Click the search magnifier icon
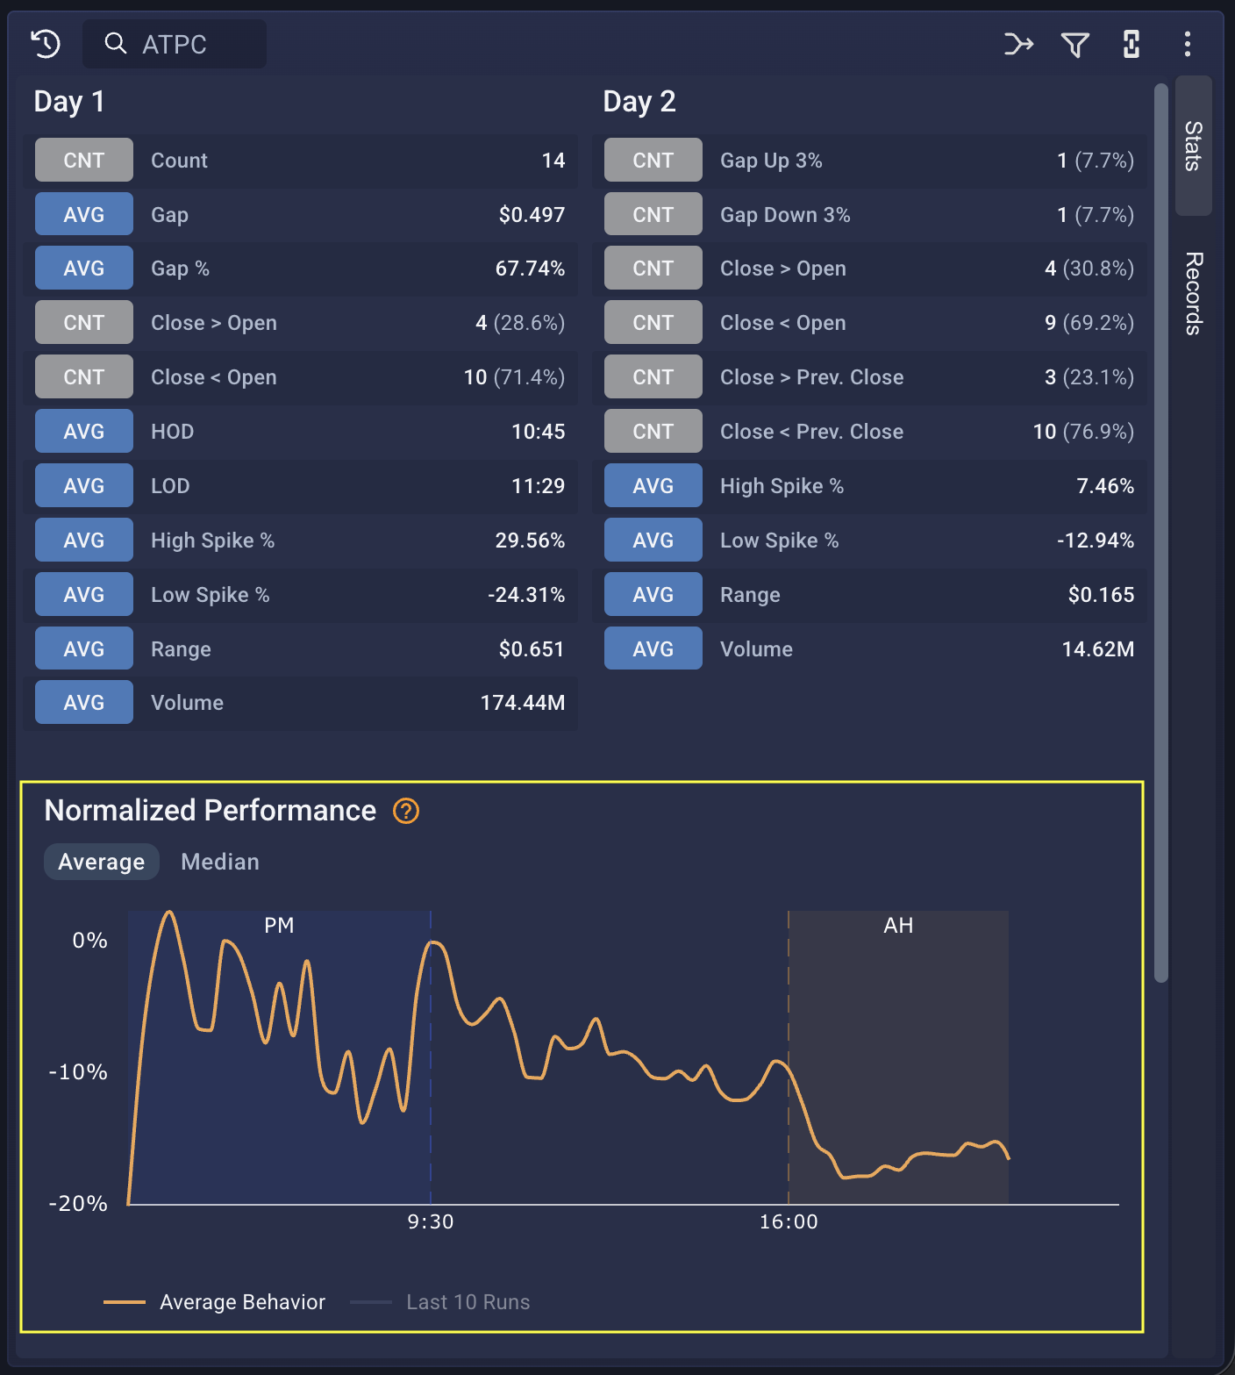Viewport: 1235px width, 1375px height. [x=116, y=43]
